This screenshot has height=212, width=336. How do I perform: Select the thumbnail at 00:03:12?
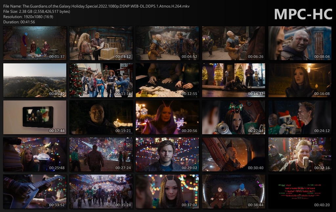[101, 43]
